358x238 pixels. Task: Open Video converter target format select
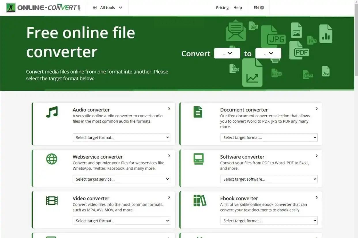click(x=121, y=221)
